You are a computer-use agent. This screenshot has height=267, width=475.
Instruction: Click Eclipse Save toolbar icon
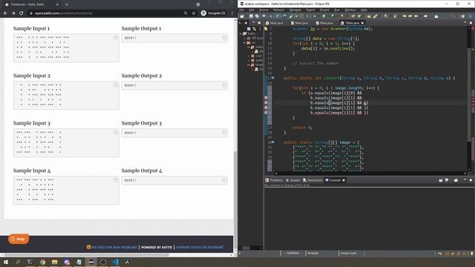point(251,16)
